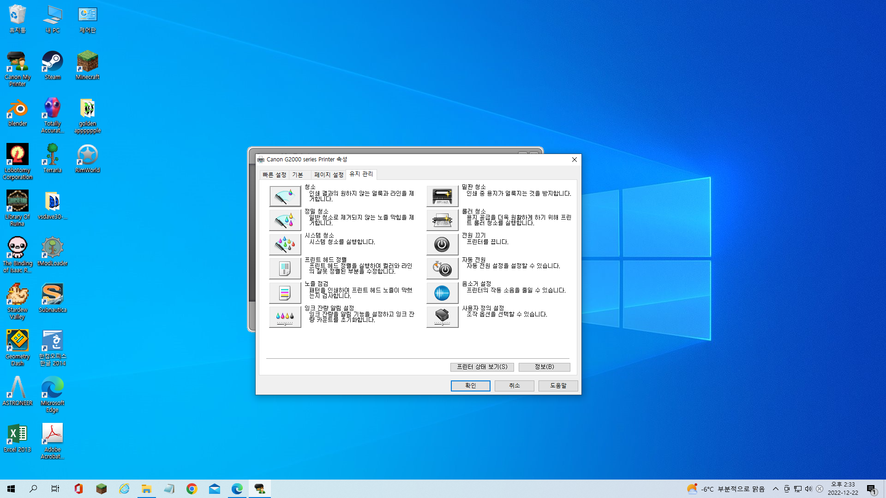Click the 정보(B) button
Image resolution: width=886 pixels, height=498 pixels.
(x=544, y=367)
